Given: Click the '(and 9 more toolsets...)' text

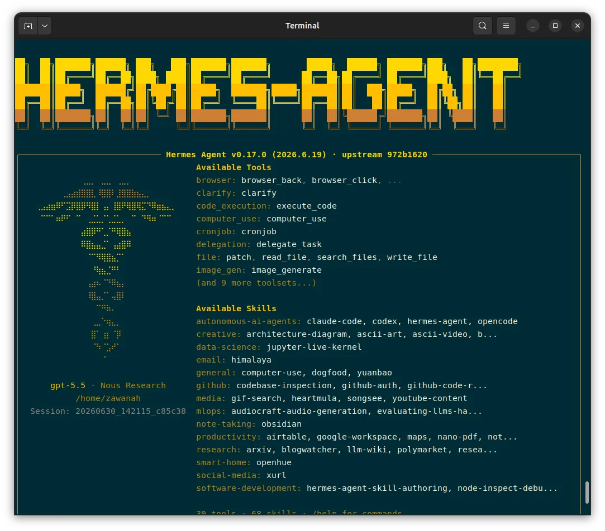Looking at the screenshot, I should [256, 283].
